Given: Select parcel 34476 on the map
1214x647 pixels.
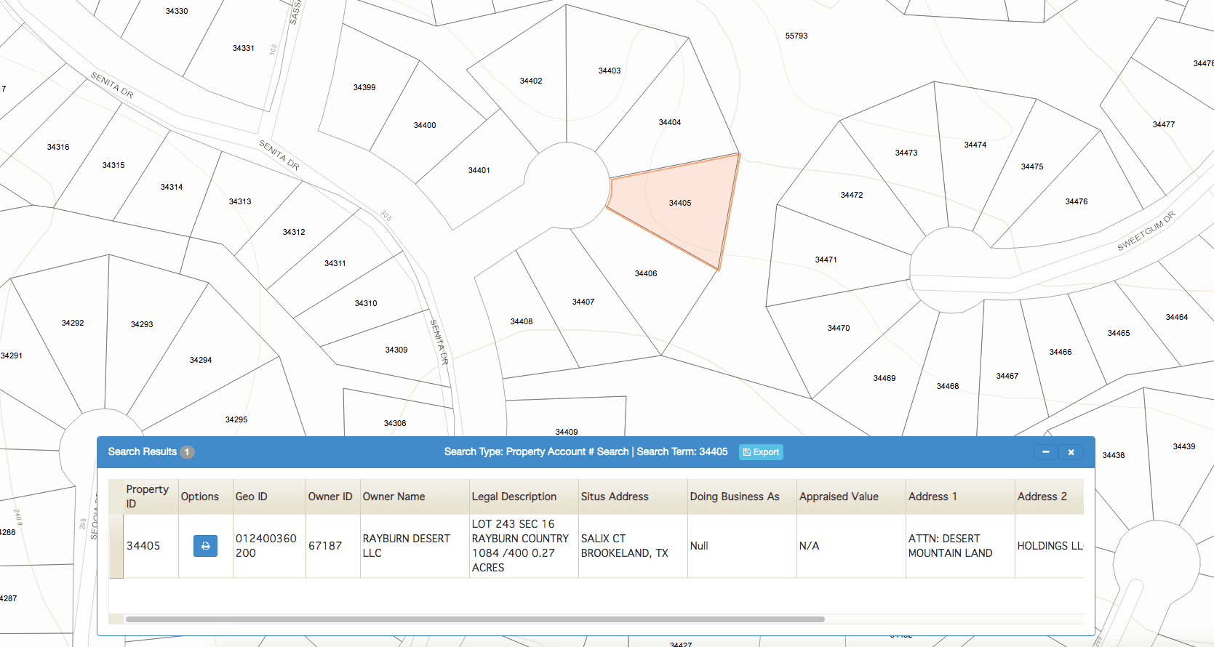Looking at the screenshot, I should click(1077, 201).
